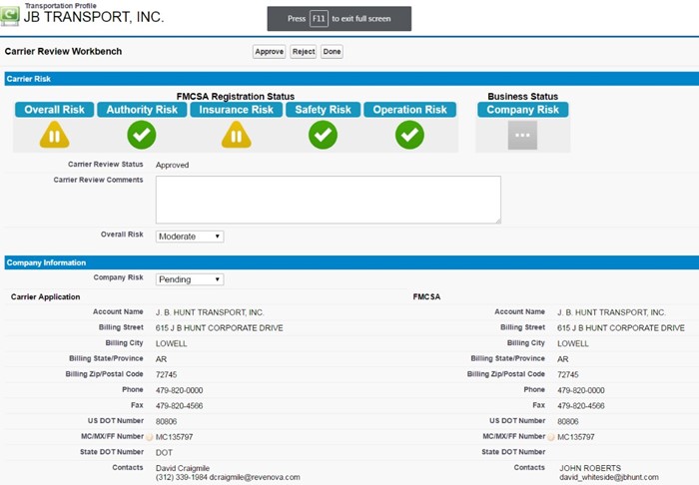Click the Carrier Review Workbench title
Image resolution: width=699 pixels, height=485 pixels.
[63, 52]
